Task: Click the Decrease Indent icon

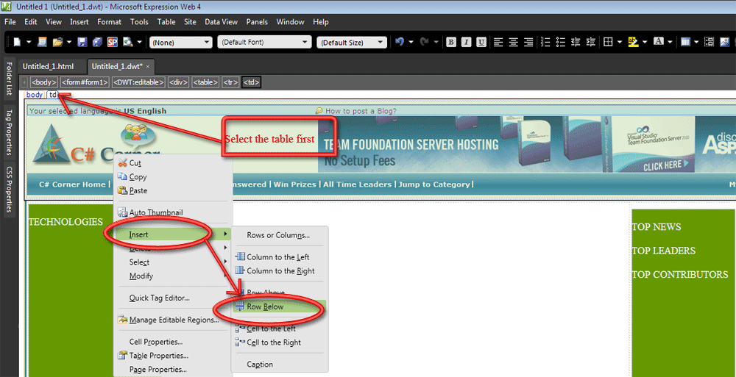Action: [576, 42]
